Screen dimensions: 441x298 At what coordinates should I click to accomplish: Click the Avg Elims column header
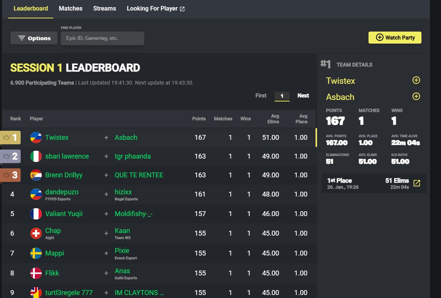click(273, 119)
